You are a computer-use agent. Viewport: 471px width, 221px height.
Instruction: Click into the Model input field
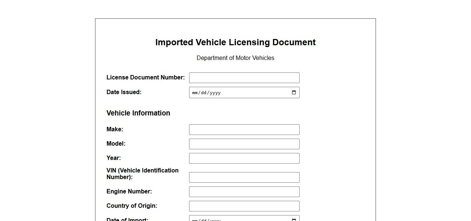click(x=244, y=144)
